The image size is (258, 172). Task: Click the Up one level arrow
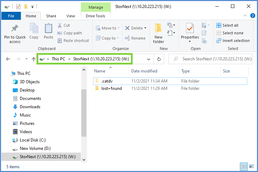34,59
